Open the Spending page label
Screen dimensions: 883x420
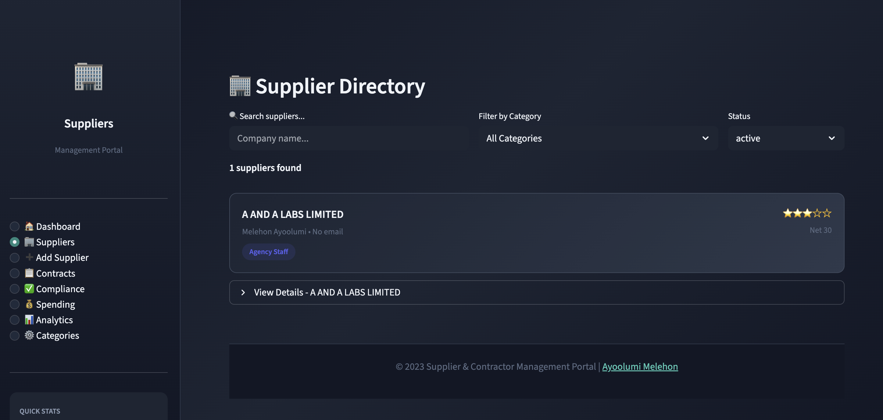tap(55, 304)
